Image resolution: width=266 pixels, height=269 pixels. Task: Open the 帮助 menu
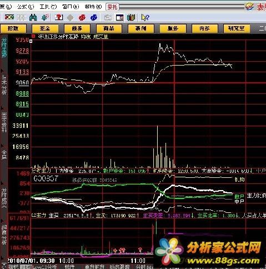93,7
